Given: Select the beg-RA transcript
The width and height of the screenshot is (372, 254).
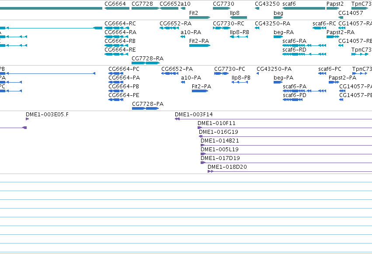Looking at the screenshot, I should point(278,37).
